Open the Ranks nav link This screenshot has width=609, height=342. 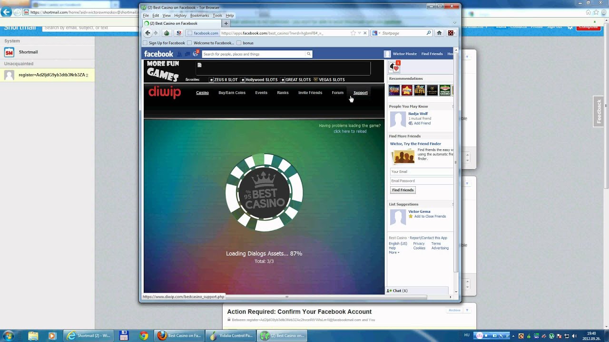point(283,93)
